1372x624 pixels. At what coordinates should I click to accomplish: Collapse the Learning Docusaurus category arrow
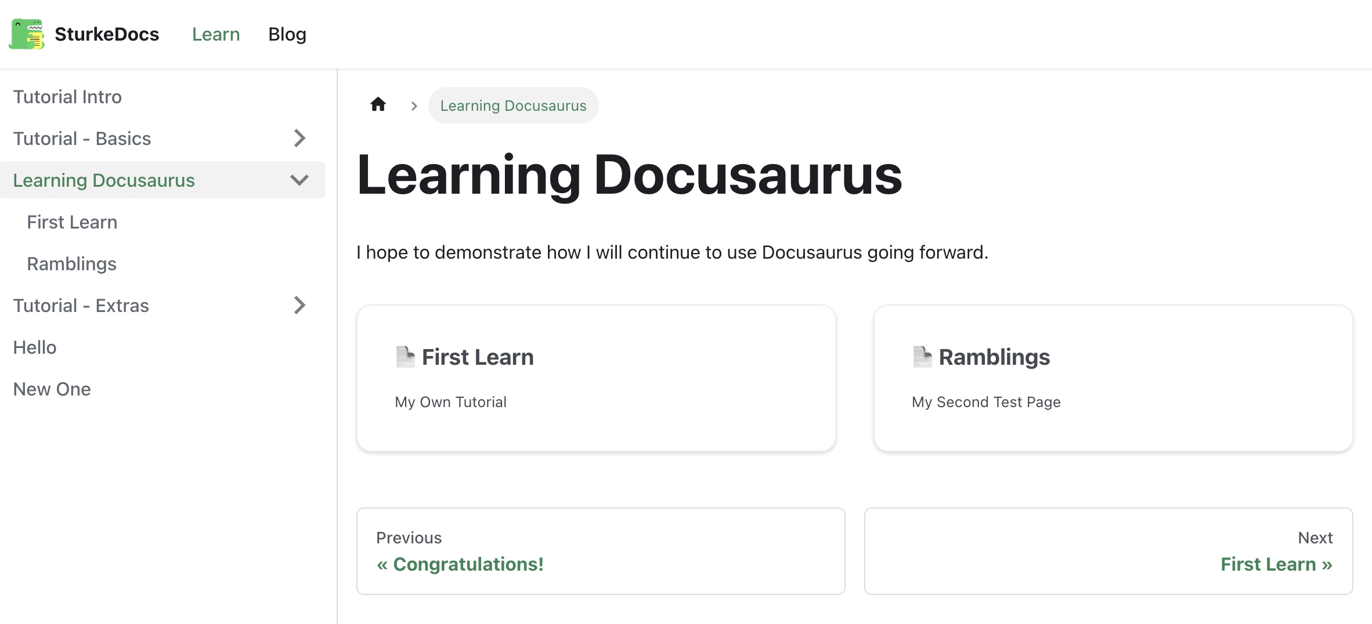click(299, 180)
